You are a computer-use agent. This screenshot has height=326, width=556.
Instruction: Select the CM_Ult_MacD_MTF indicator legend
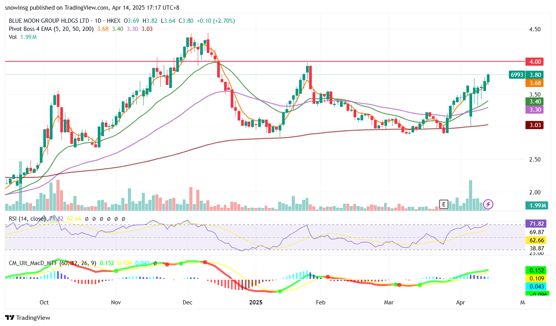tap(53, 263)
